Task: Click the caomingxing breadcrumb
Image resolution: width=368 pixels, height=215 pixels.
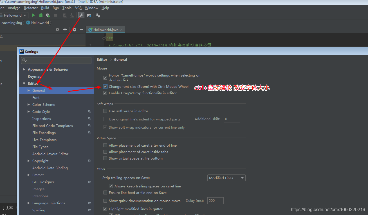Action: tap(12, 23)
